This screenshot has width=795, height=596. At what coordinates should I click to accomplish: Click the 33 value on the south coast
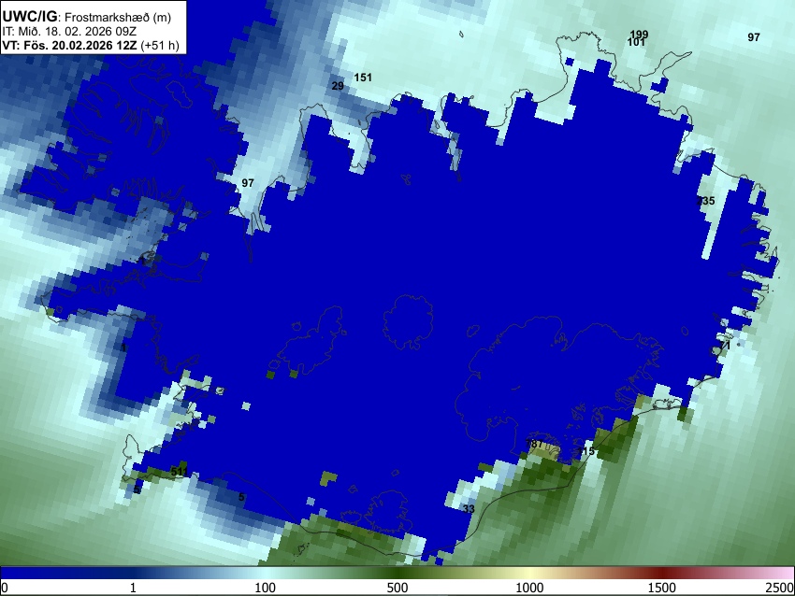tap(469, 509)
